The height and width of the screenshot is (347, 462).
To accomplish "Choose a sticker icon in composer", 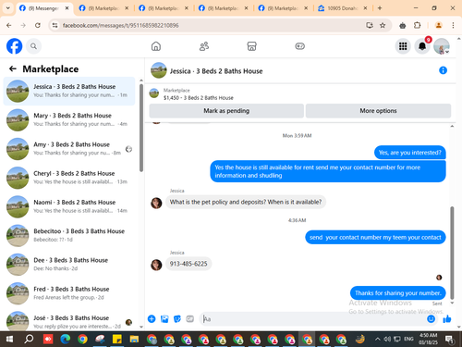I will 177,319.
